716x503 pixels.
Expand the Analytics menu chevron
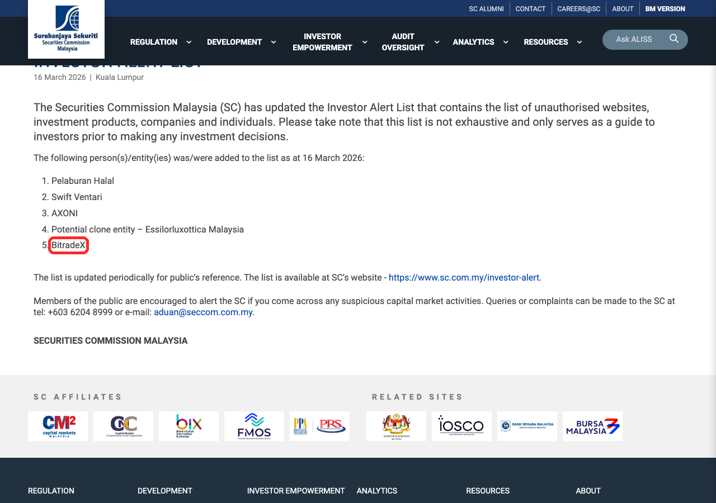click(506, 42)
